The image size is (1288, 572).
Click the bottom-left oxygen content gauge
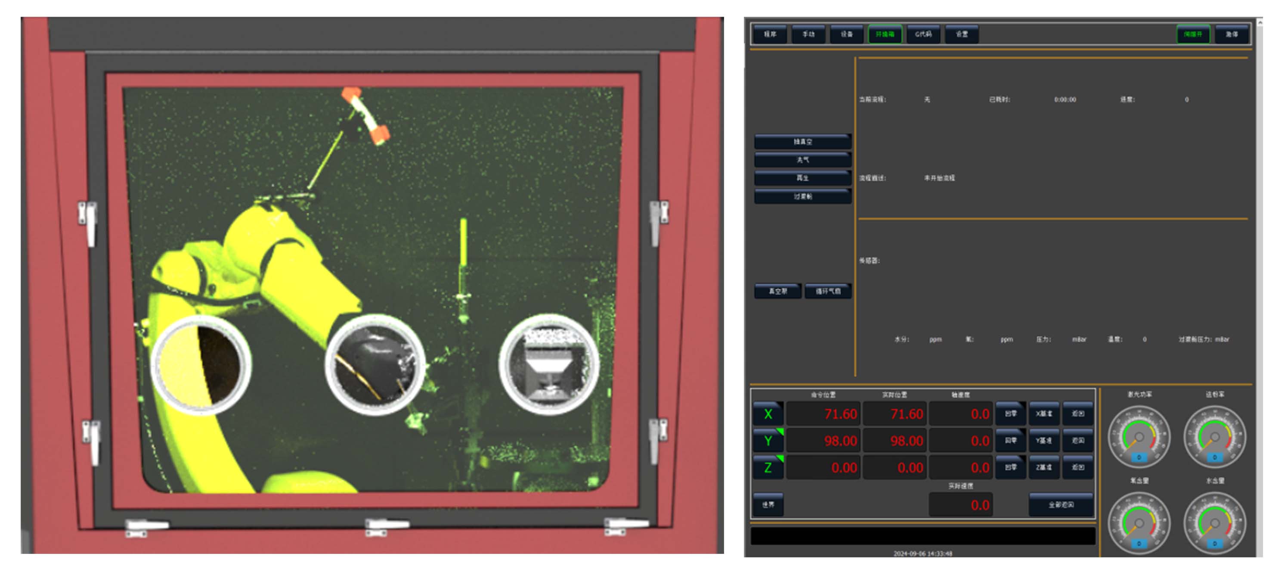[x=1139, y=523]
